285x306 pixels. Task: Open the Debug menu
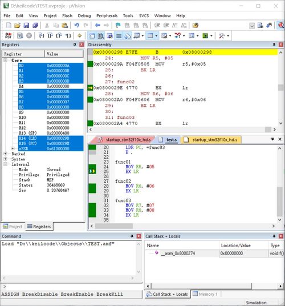[84, 16]
